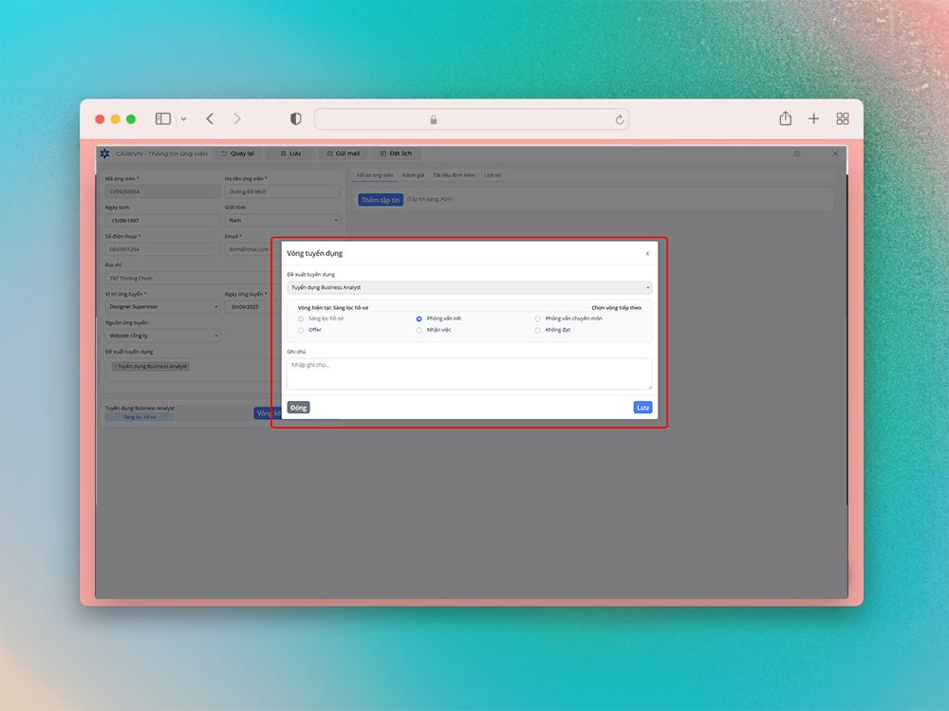
Task: Reload the page using refresh icon
Action: [620, 119]
